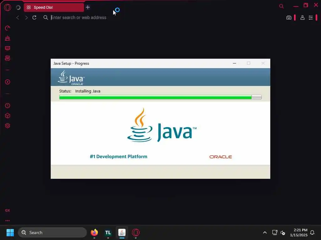Click the magnifier icon in address bar

(x=45, y=17)
